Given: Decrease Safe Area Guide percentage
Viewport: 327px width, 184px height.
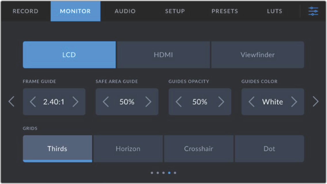Looking at the screenshot, I should tap(106, 102).
